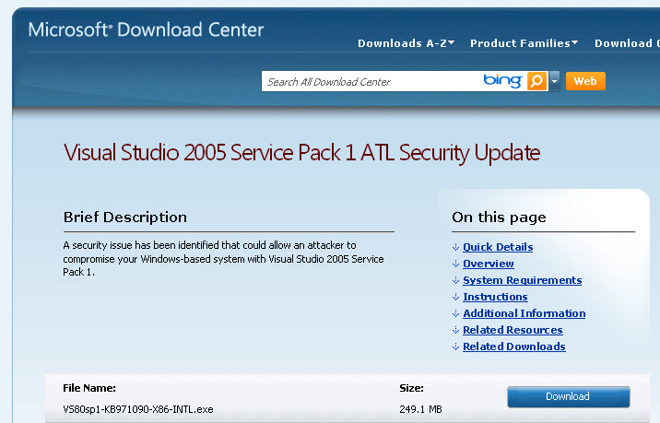
Task: Click the File Name: label
Action: point(89,388)
